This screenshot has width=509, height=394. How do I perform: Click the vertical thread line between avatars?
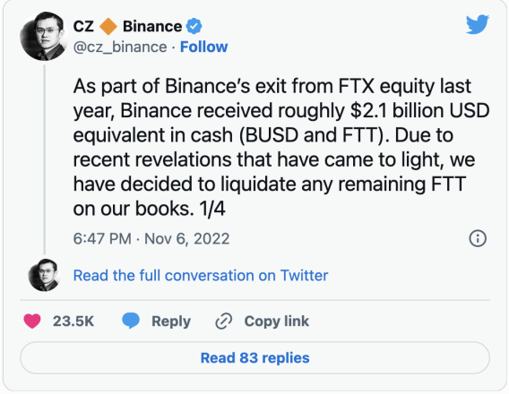(x=44, y=159)
